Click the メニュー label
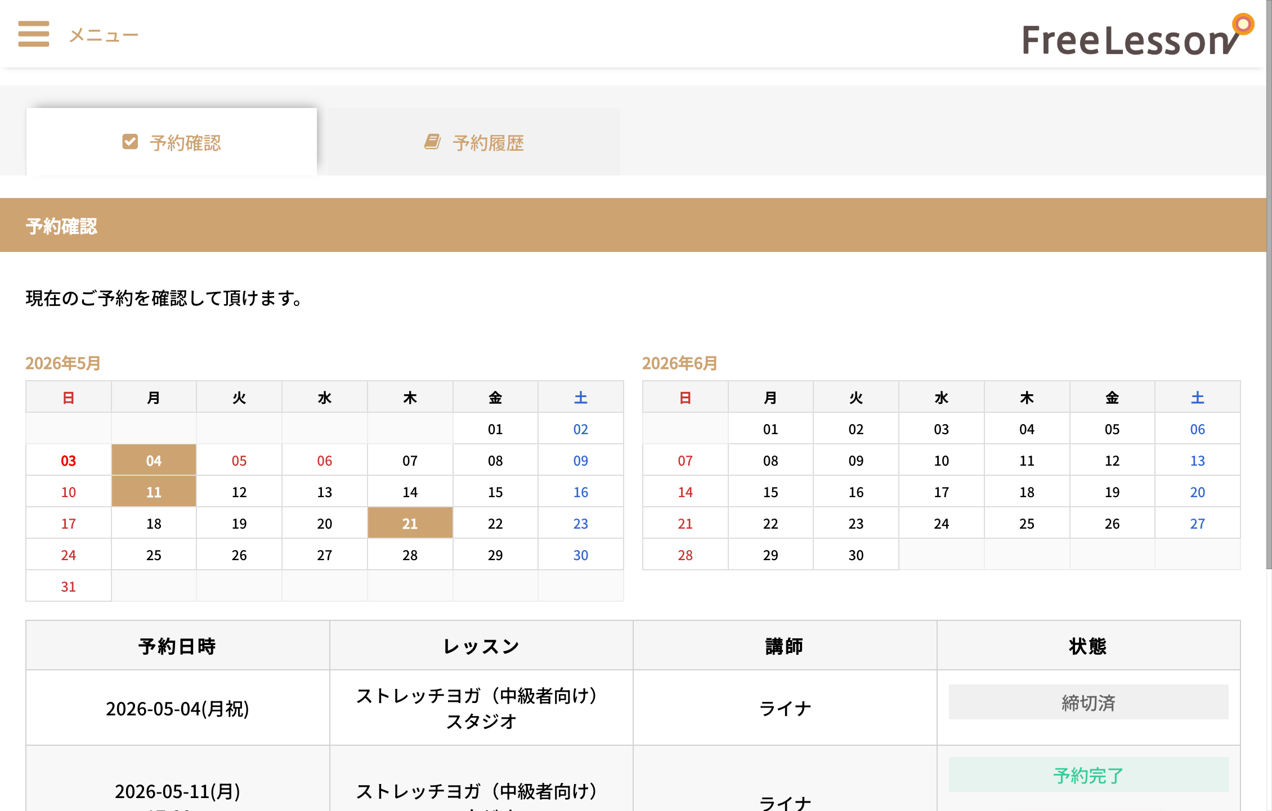This screenshot has width=1272, height=811. pyautogui.click(x=104, y=35)
